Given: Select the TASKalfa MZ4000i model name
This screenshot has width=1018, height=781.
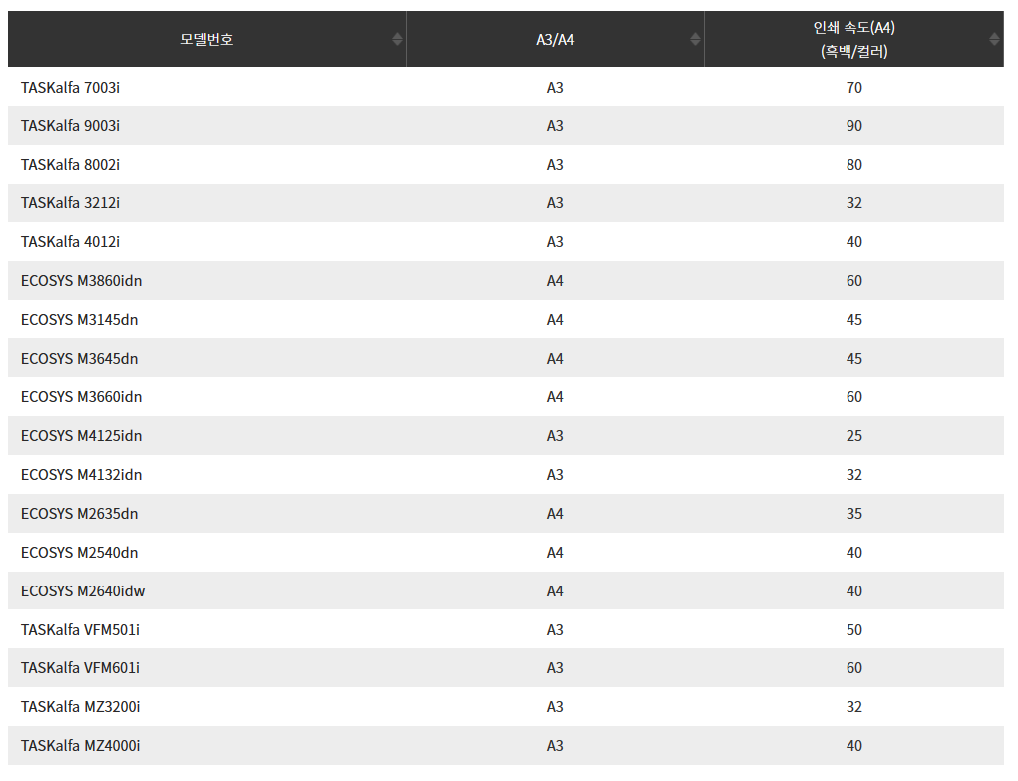Looking at the screenshot, I should coord(80,746).
